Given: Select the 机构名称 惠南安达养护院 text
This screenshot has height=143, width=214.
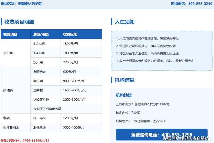Looking at the screenshot, I should (21, 4).
